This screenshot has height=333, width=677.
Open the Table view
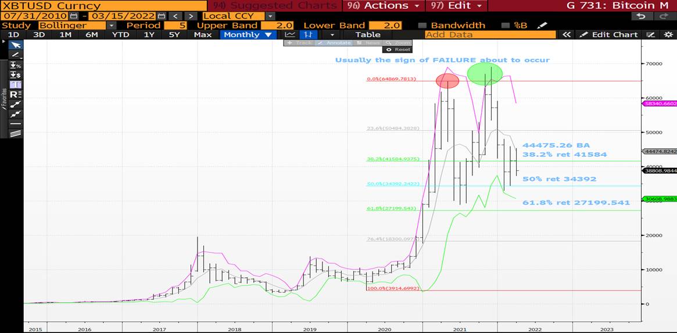368,34
